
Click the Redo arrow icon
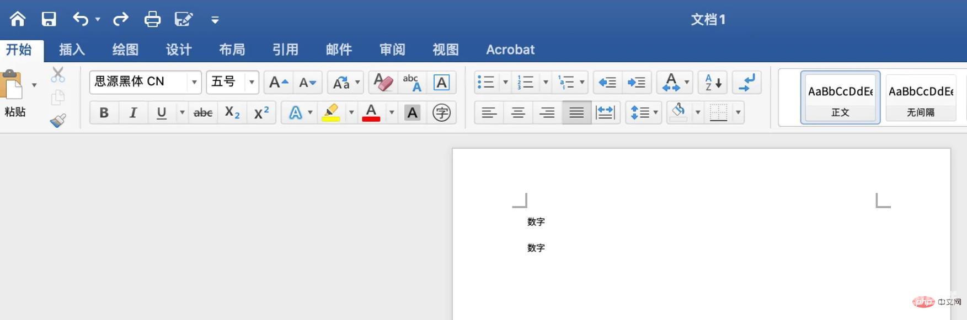[x=120, y=19]
